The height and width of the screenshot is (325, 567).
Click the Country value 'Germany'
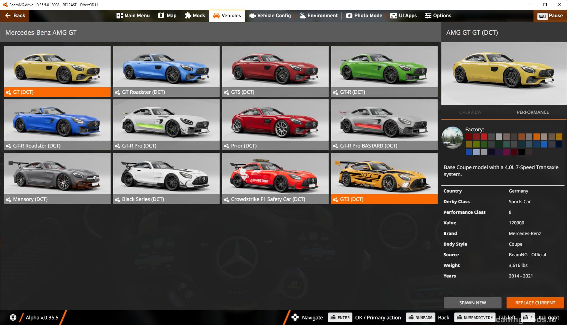click(x=518, y=191)
